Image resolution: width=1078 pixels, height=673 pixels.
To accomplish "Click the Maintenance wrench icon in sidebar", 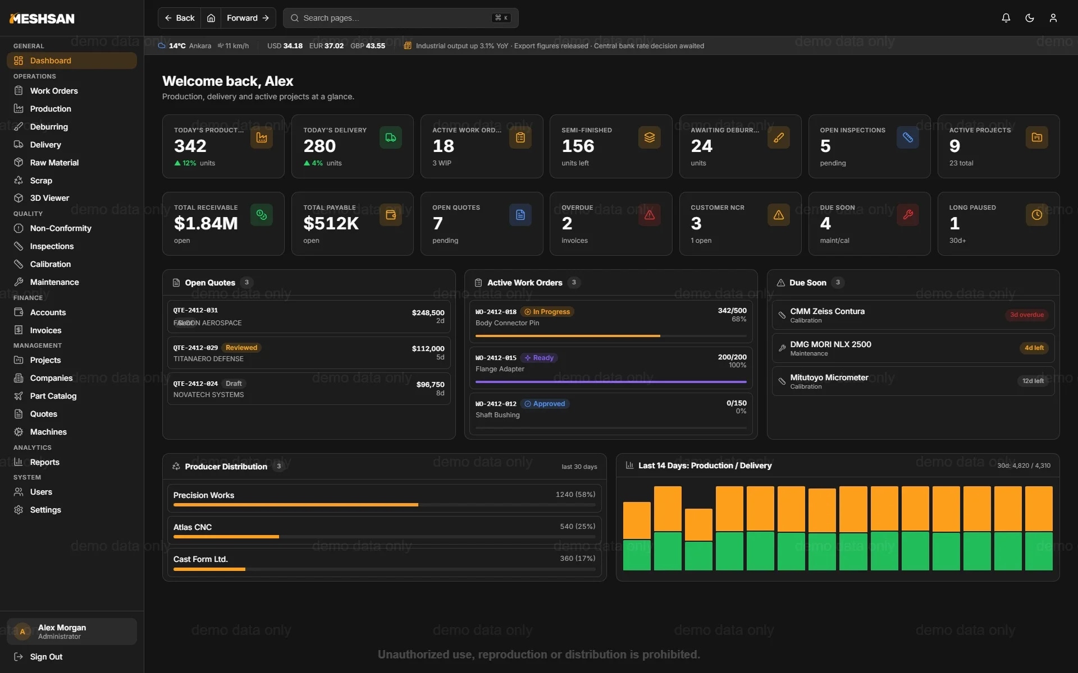I will point(19,282).
